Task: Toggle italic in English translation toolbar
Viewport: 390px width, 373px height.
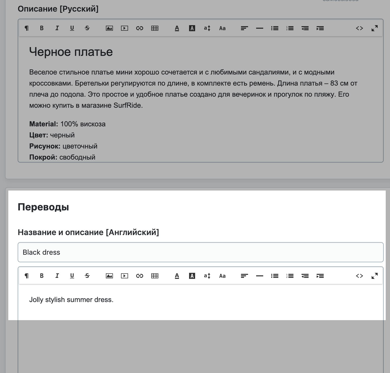Action: pyautogui.click(x=57, y=276)
